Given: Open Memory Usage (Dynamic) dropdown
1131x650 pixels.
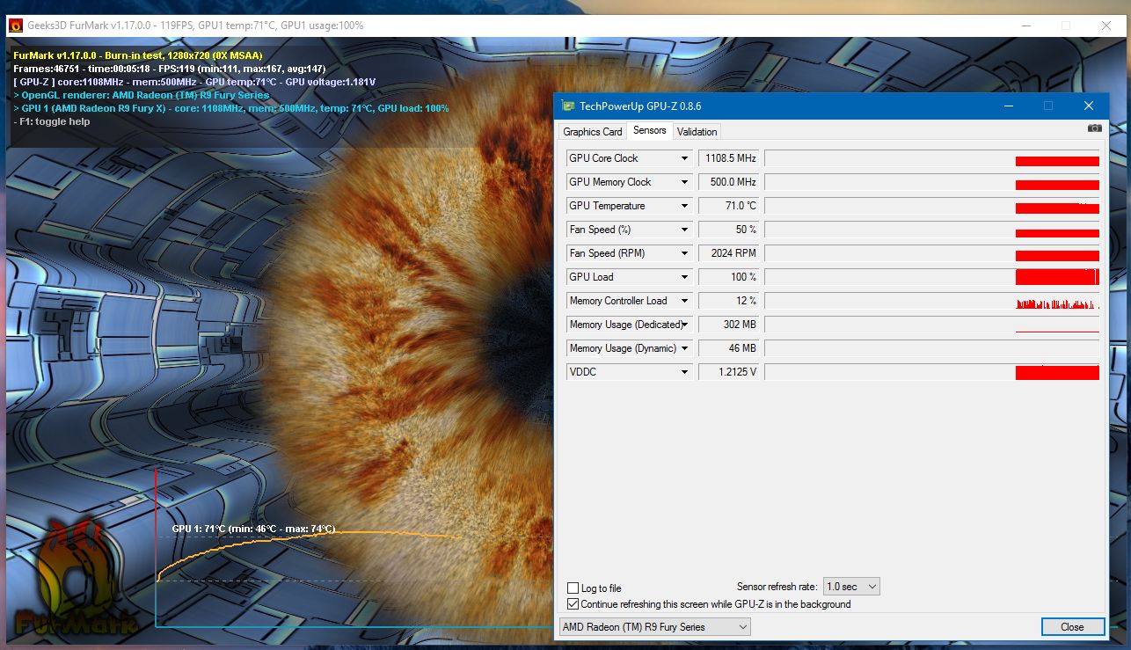Looking at the screenshot, I should [684, 348].
